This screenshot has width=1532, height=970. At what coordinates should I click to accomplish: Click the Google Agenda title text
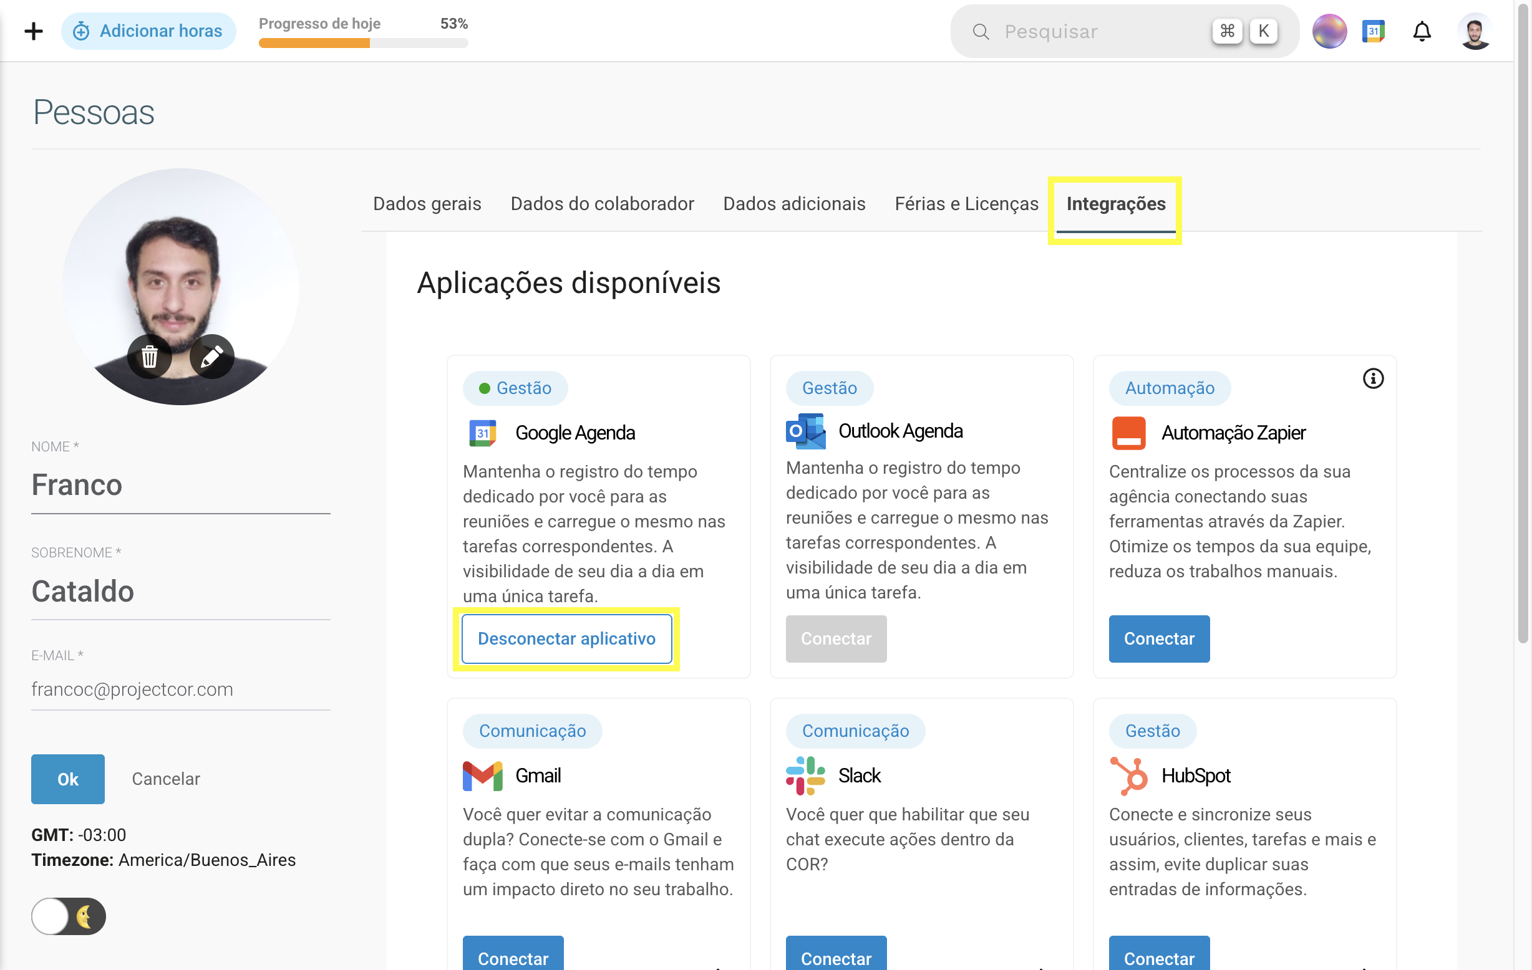(574, 433)
